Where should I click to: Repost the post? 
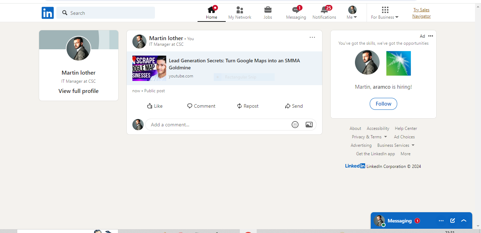tap(248, 106)
